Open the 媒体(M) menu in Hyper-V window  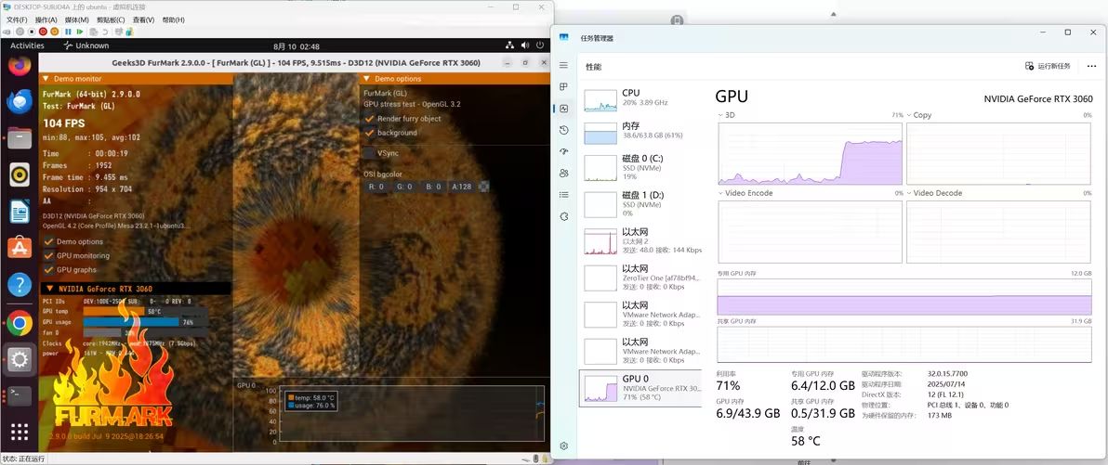point(76,19)
